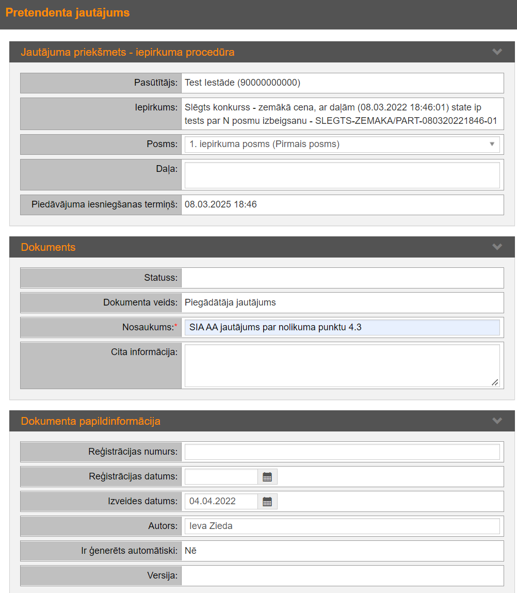517x593 pixels.
Task: Select the Izveides datums date field
Action: (x=221, y=502)
